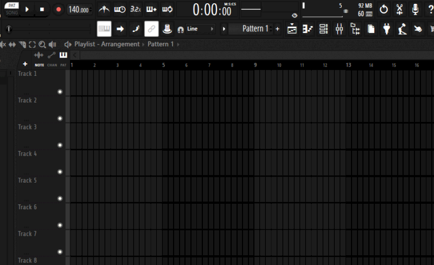Select the playlist select dashed-box tool
This screenshot has width=434, height=265.
click(x=33, y=44)
